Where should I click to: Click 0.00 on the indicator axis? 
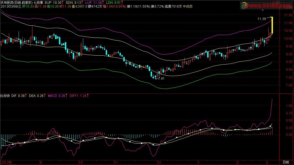coord(289,135)
